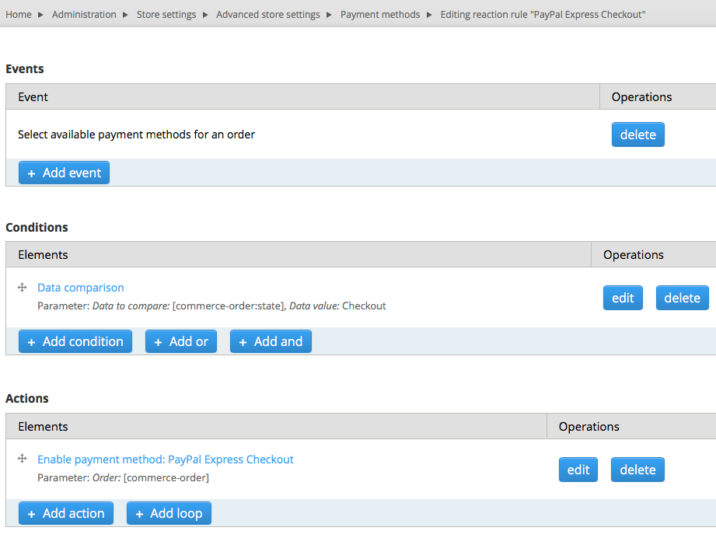
Task: Click the Add condition button
Action: pos(75,341)
